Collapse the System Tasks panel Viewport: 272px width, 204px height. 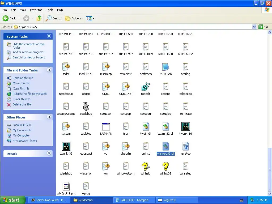49,36
